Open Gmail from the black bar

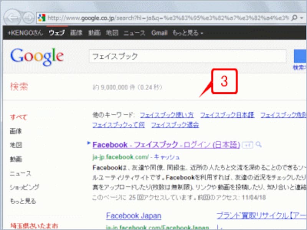click(159, 33)
